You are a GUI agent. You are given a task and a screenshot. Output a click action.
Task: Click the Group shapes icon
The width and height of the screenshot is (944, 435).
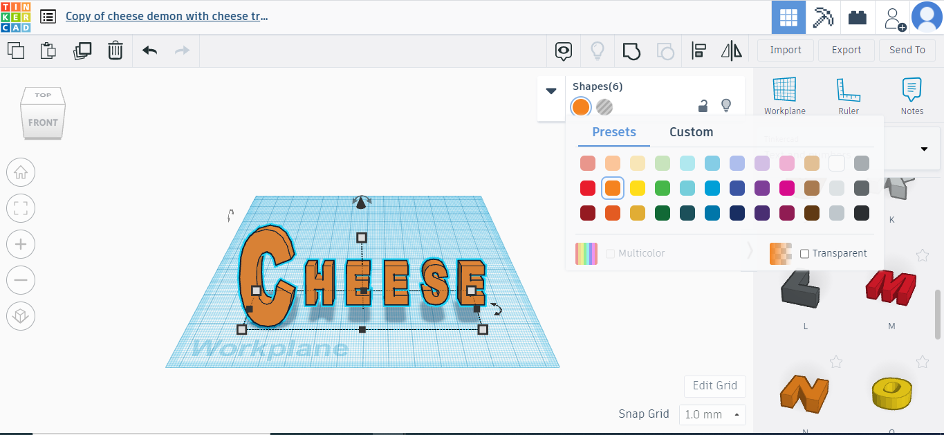pyautogui.click(x=631, y=50)
